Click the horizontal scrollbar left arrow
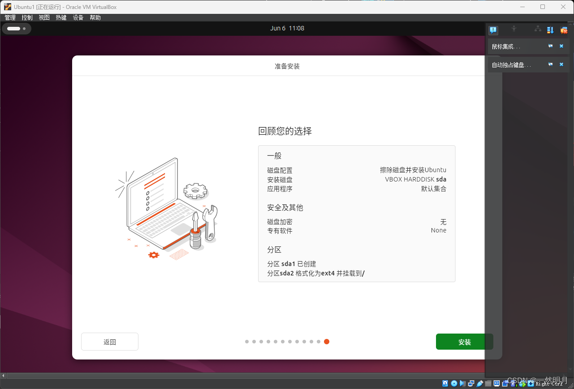 tap(4, 376)
